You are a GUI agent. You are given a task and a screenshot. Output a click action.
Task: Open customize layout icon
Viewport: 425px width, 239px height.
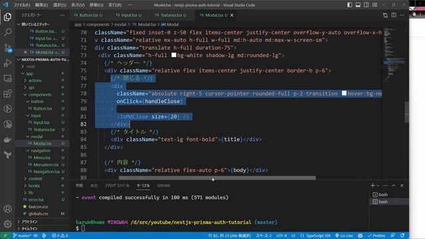(375, 5)
